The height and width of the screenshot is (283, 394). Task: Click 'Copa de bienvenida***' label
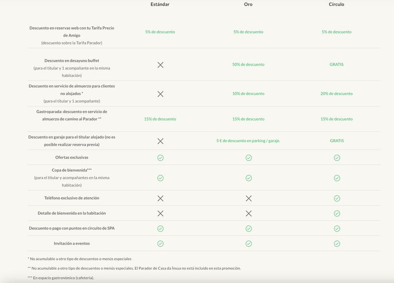72,170
